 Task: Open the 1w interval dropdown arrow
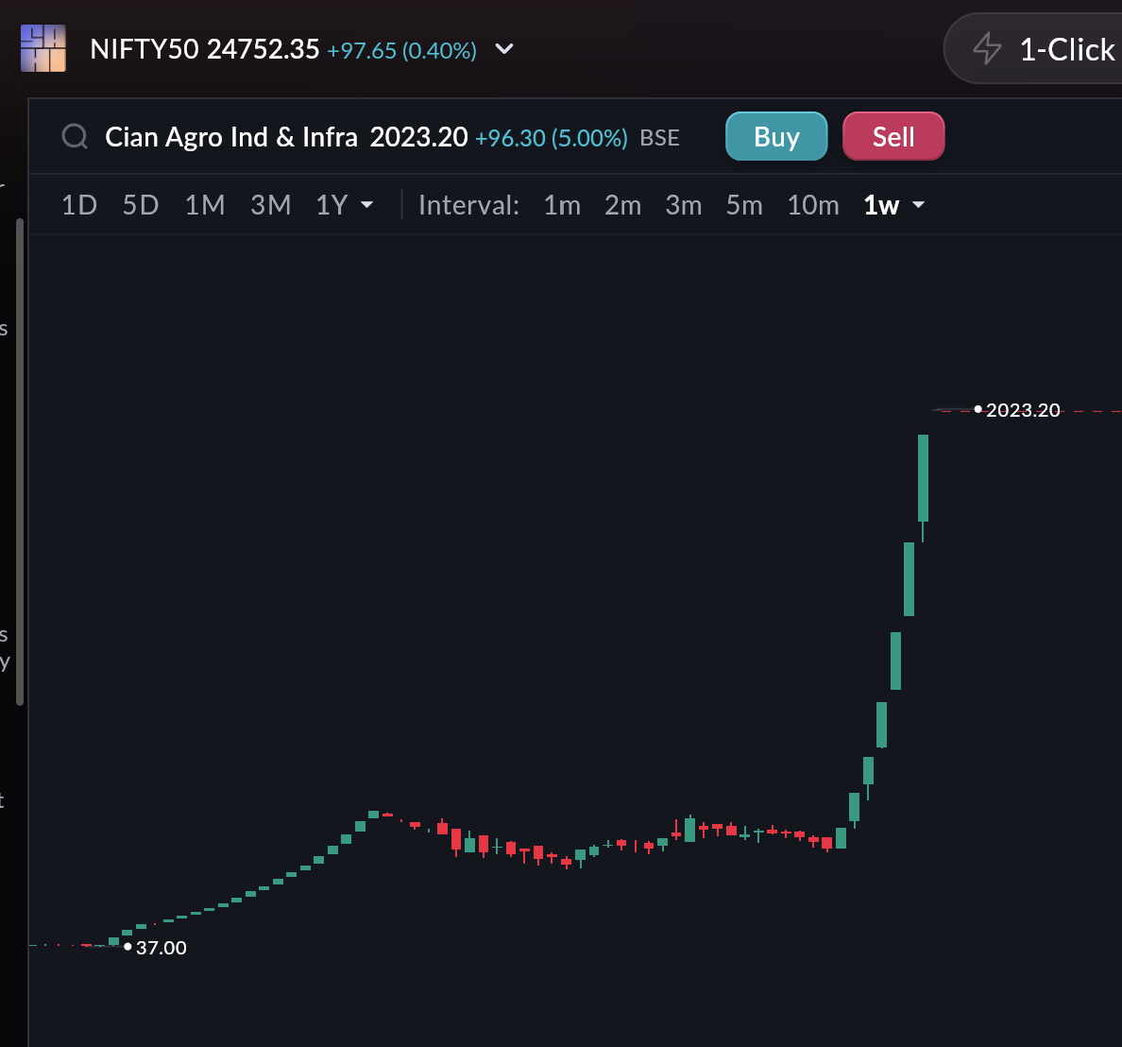[x=918, y=205]
